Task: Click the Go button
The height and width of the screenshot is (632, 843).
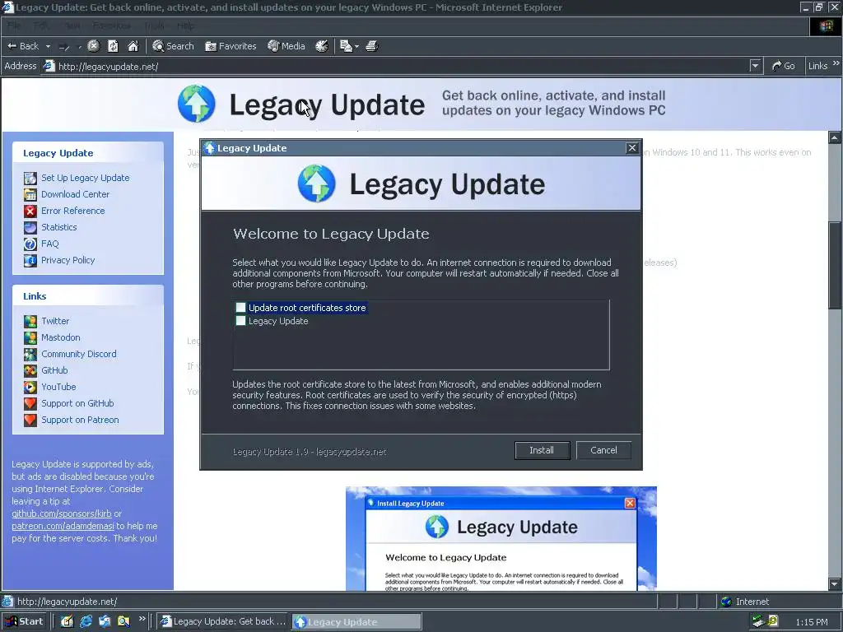Action: click(784, 66)
